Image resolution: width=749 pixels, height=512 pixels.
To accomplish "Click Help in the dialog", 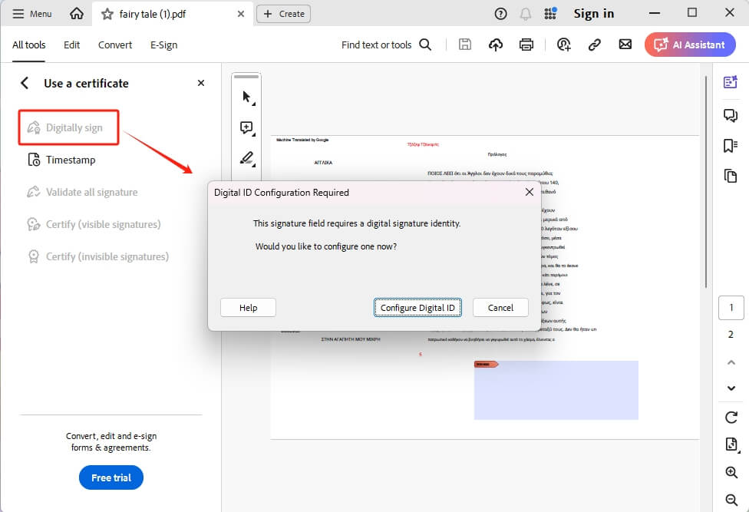I will 249,308.
